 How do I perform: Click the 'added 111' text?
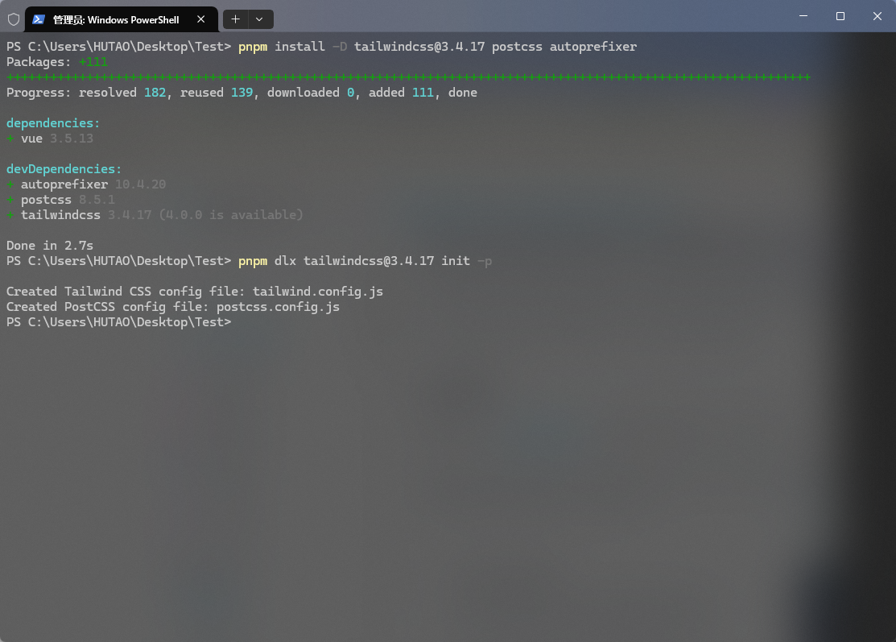click(x=401, y=93)
